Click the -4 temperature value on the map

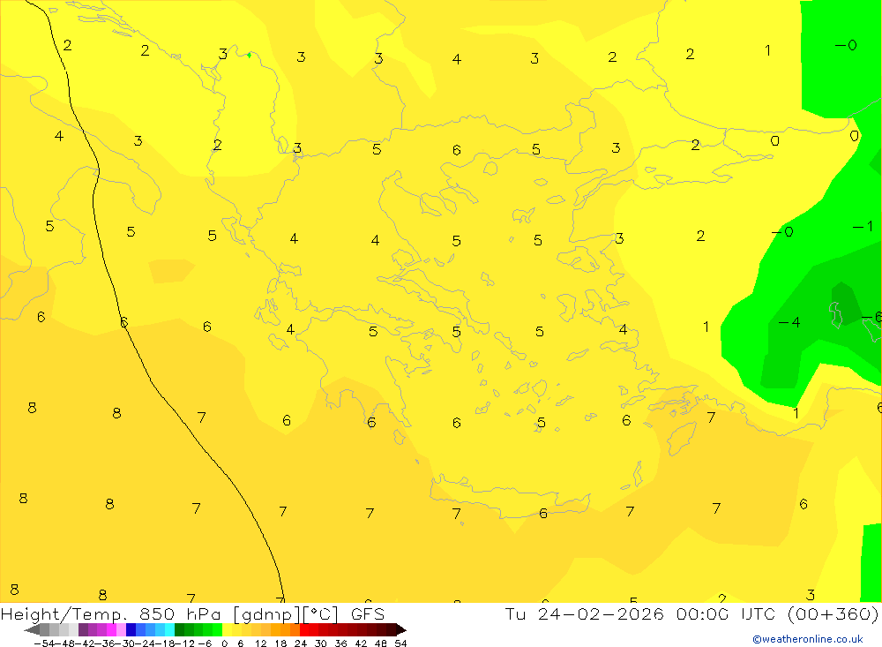789,322
